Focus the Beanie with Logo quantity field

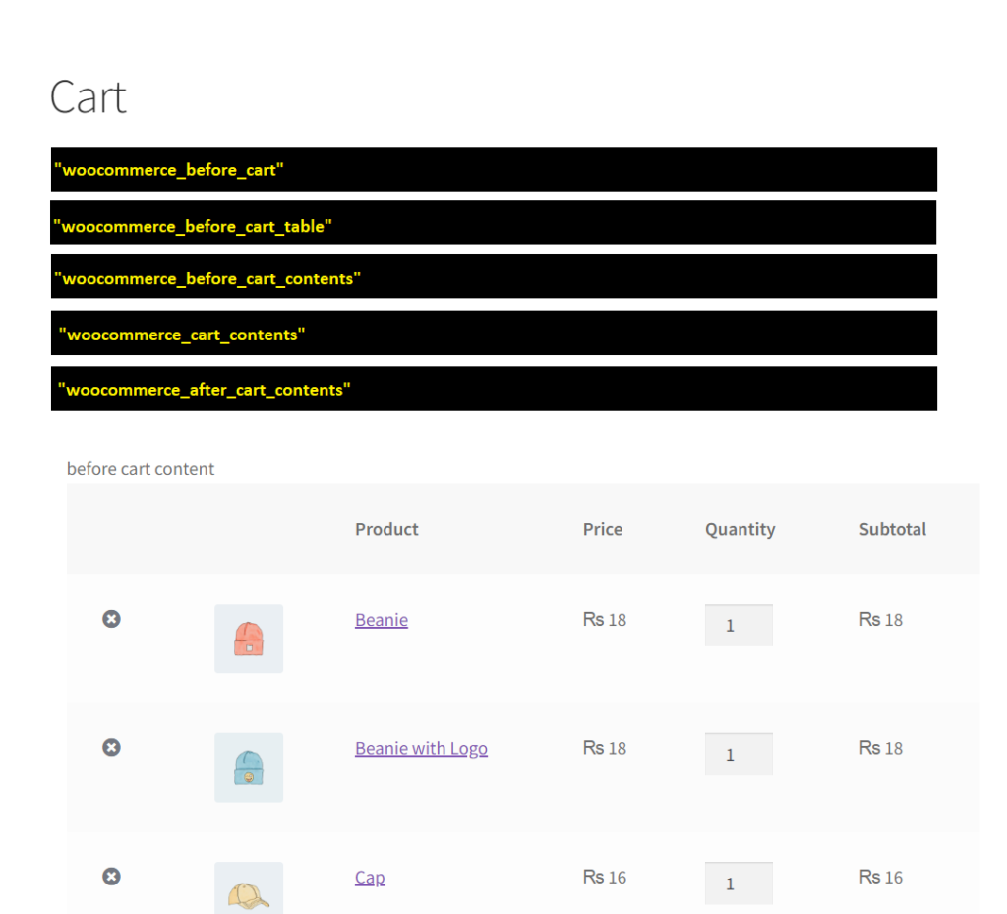[739, 754]
